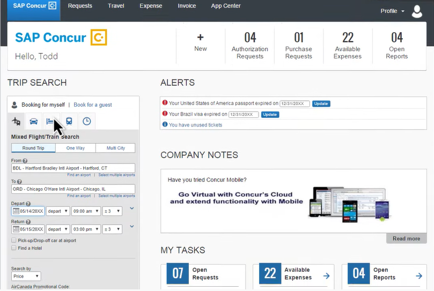Viewport: 434px width, 291px height.
Task: Click the arrow on Open Reports task
Action: pos(419,276)
